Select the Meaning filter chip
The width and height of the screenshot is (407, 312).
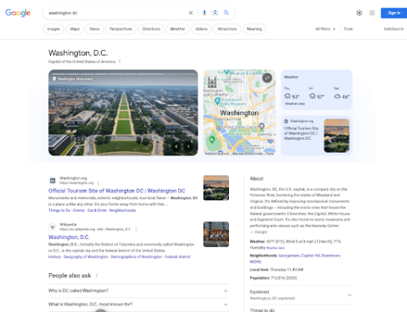tap(254, 29)
